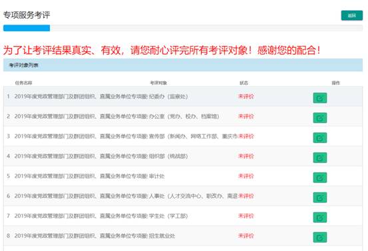Click the edit icon for 宣传部 row
This screenshot has height=251, width=368.
(320, 138)
